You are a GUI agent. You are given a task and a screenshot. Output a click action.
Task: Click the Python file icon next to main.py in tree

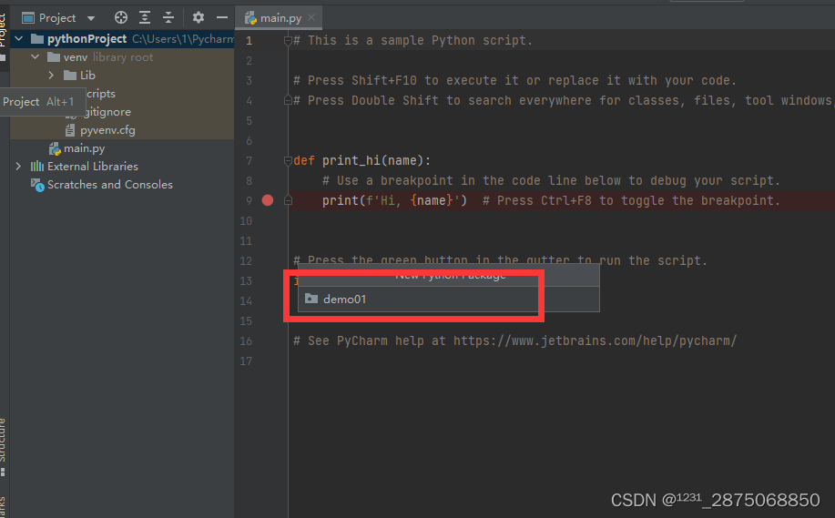click(x=55, y=148)
